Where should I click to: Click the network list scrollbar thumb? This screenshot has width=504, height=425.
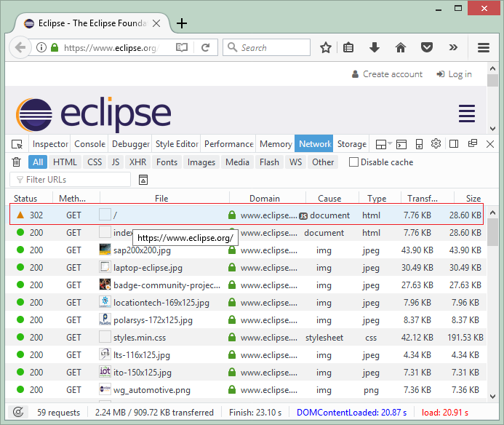click(493, 231)
